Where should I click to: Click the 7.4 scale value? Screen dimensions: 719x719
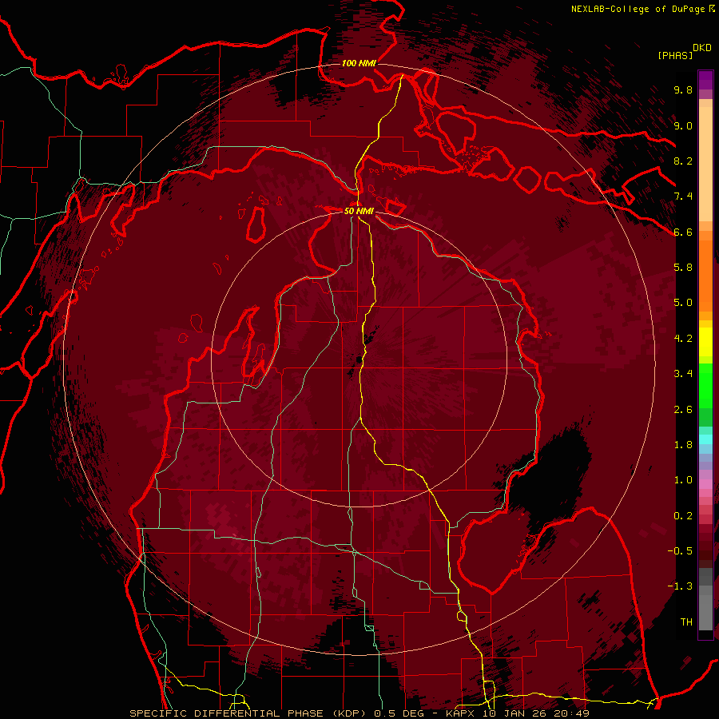pos(683,197)
